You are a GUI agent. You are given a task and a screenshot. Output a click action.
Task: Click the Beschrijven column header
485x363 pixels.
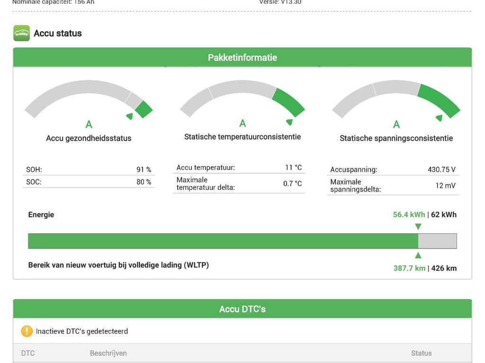(108, 353)
